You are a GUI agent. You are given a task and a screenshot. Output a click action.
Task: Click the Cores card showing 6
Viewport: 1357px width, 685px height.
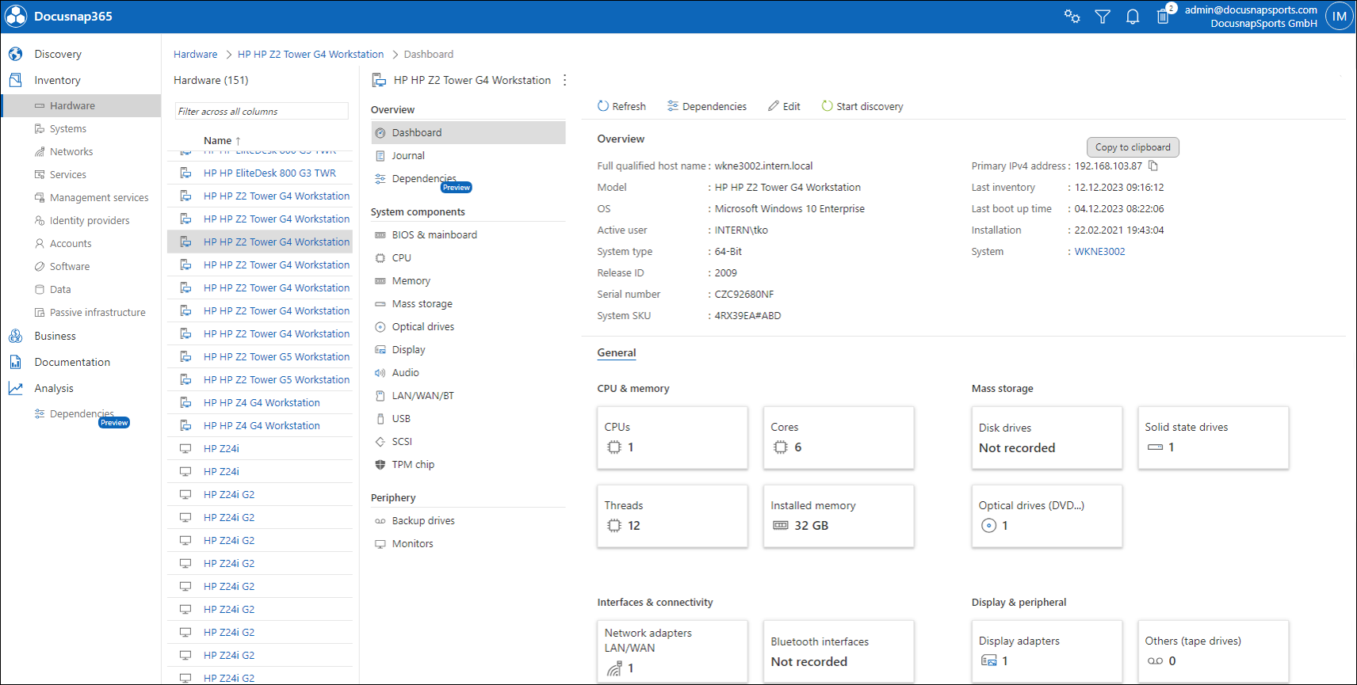click(839, 437)
